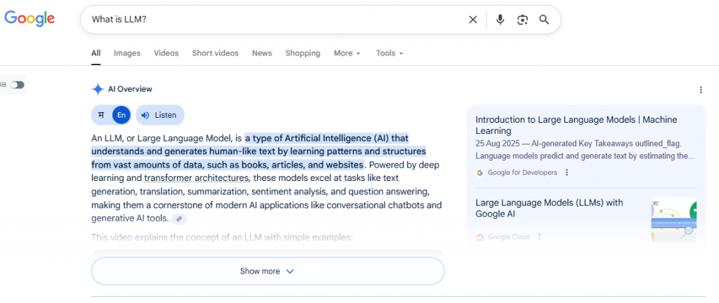
Task: Select the En language option
Action: click(x=121, y=115)
